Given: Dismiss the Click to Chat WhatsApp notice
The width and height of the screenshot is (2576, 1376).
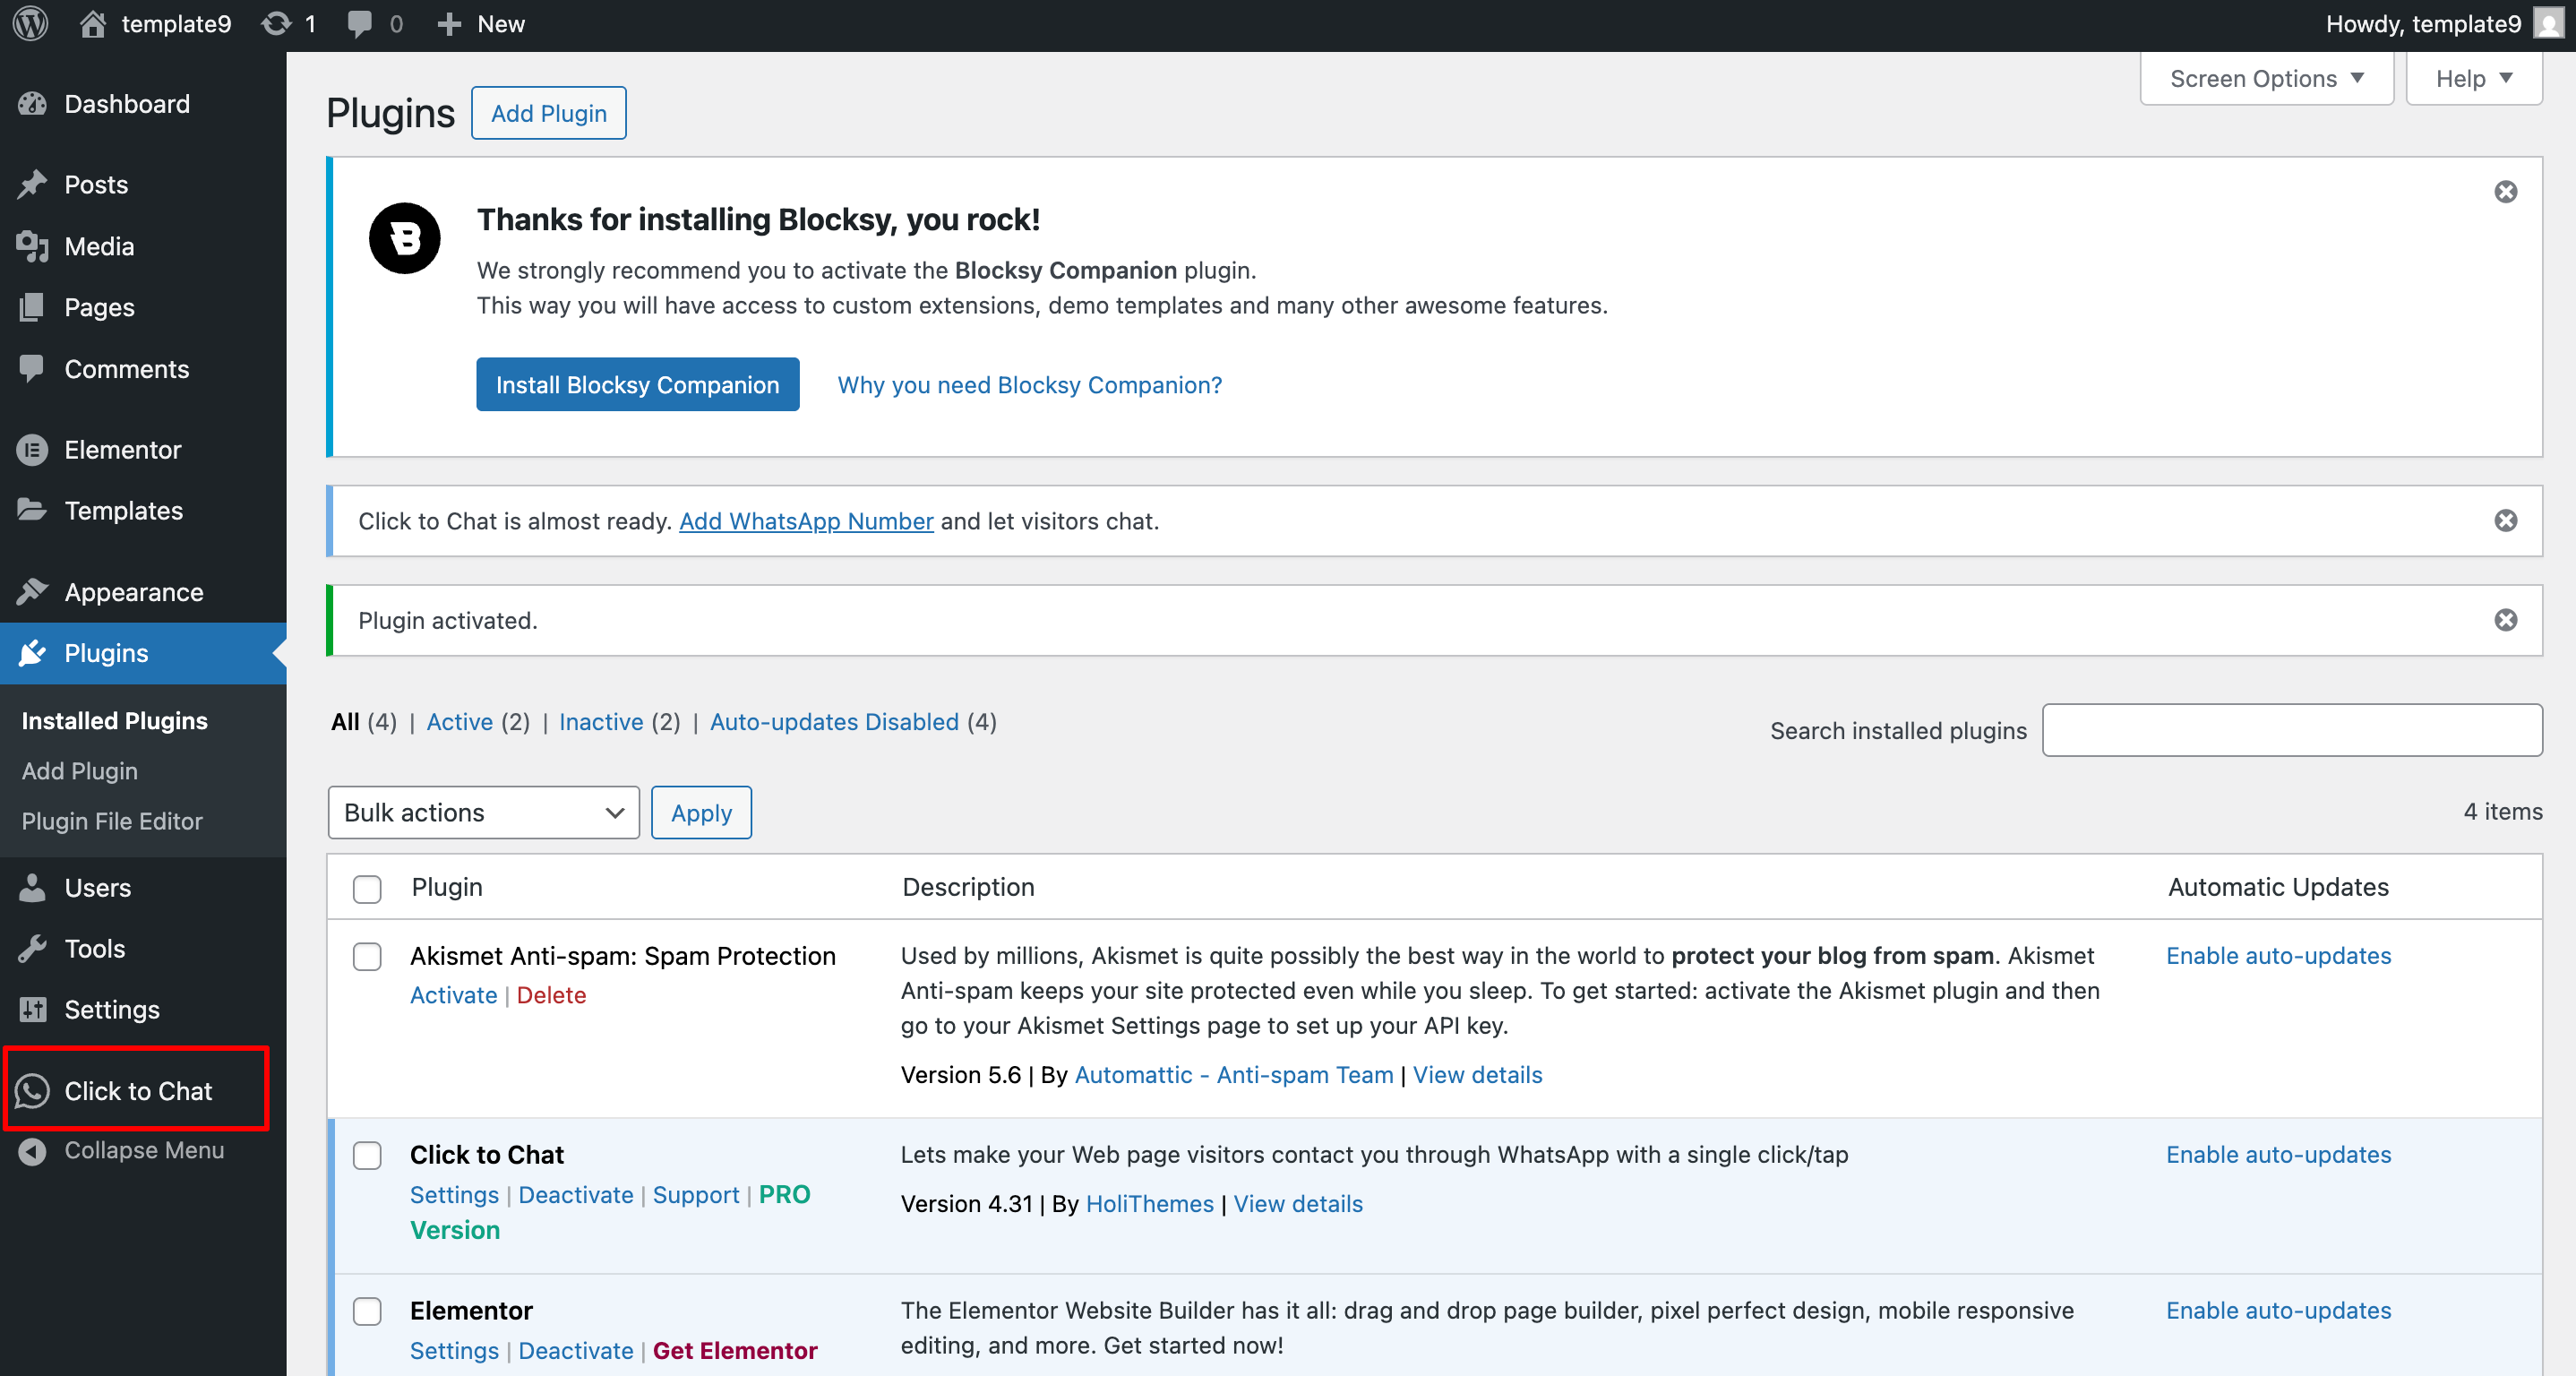Looking at the screenshot, I should pyautogui.click(x=2505, y=520).
